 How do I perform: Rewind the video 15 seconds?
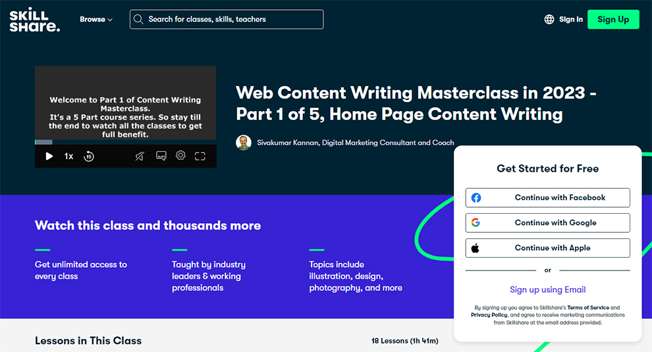click(88, 156)
